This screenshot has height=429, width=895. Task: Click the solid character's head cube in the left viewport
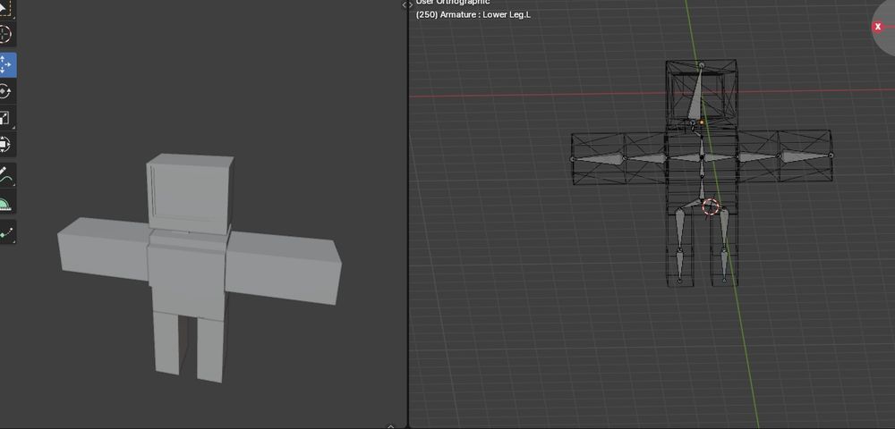pyautogui.click(x=190, y=194)
